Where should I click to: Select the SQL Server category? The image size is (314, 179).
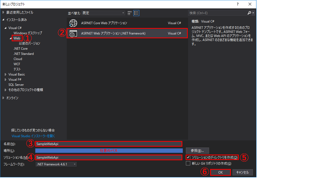tap(16, 85)
